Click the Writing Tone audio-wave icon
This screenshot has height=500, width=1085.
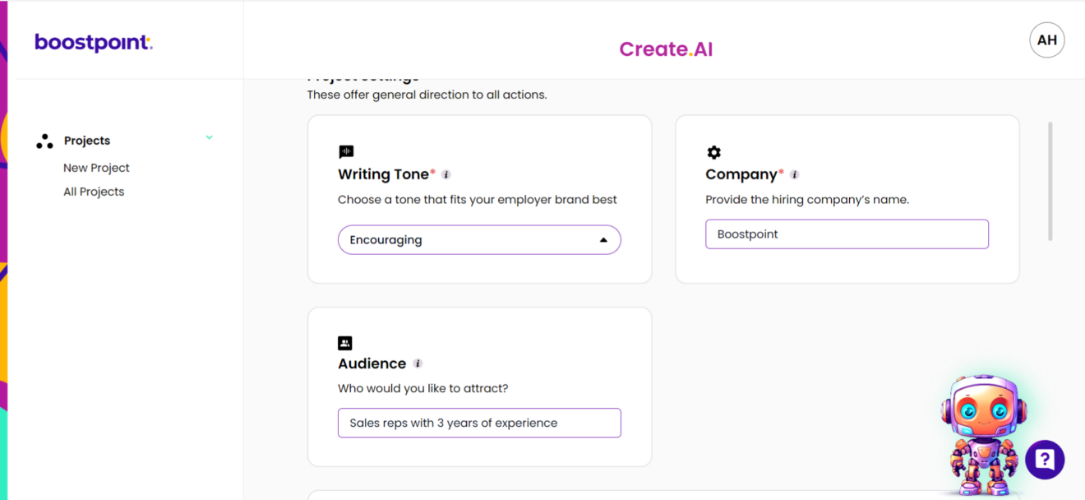(346, 151)
